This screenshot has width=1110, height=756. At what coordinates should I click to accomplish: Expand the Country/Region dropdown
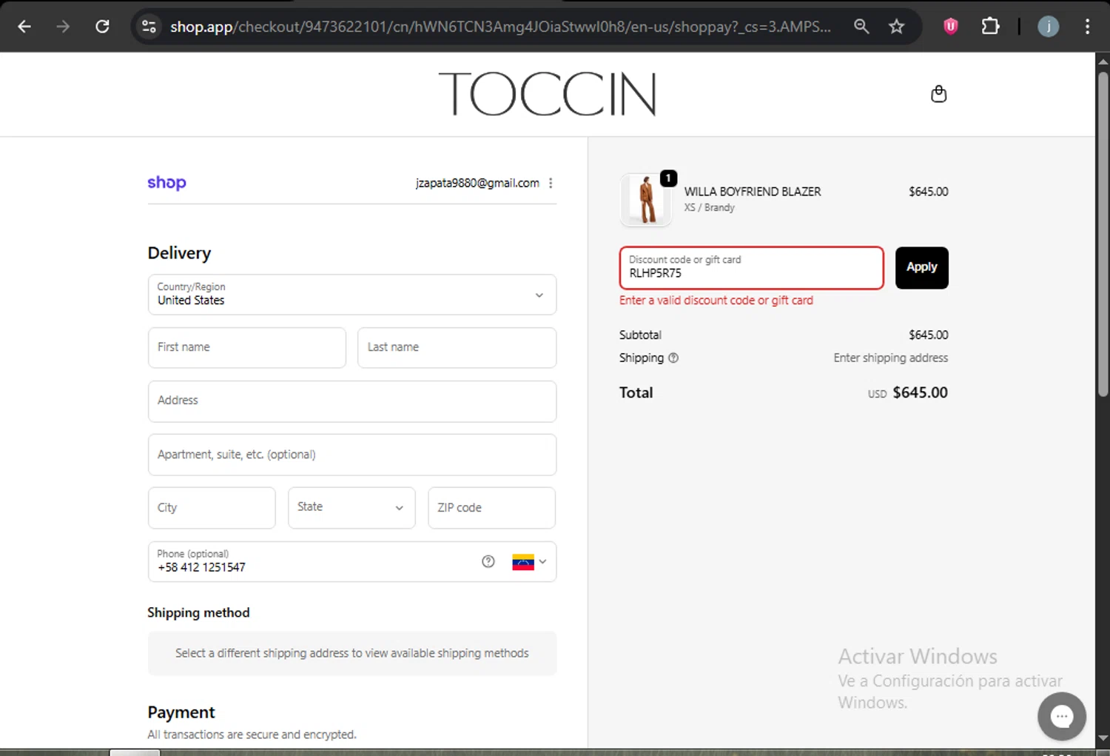pos(352,295)
